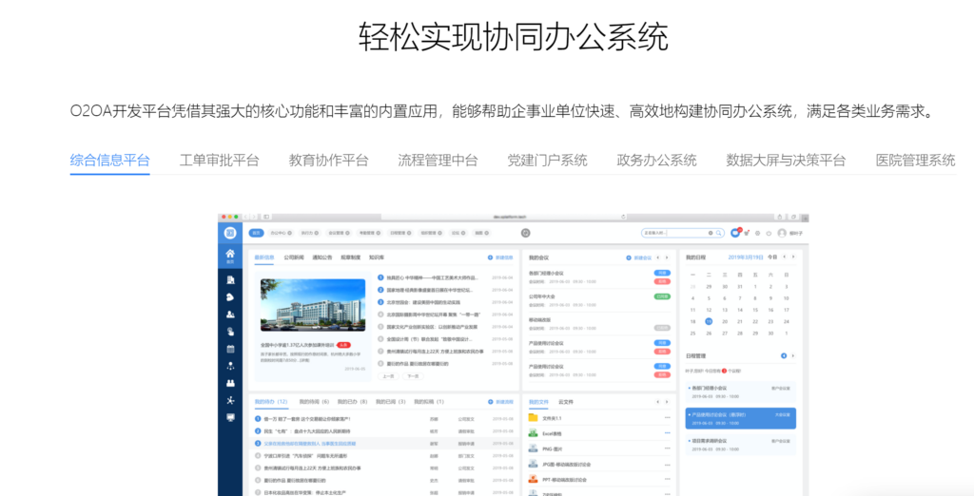
Task: Click the chat bubble sidebar icon
Action: (230, 296)
